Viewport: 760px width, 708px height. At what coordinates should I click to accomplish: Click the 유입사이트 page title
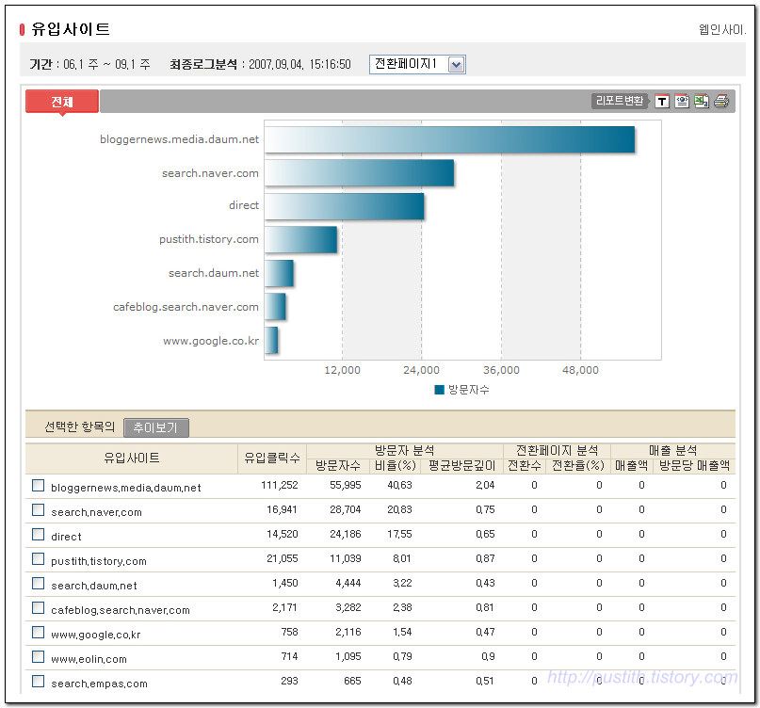point(71,29)
